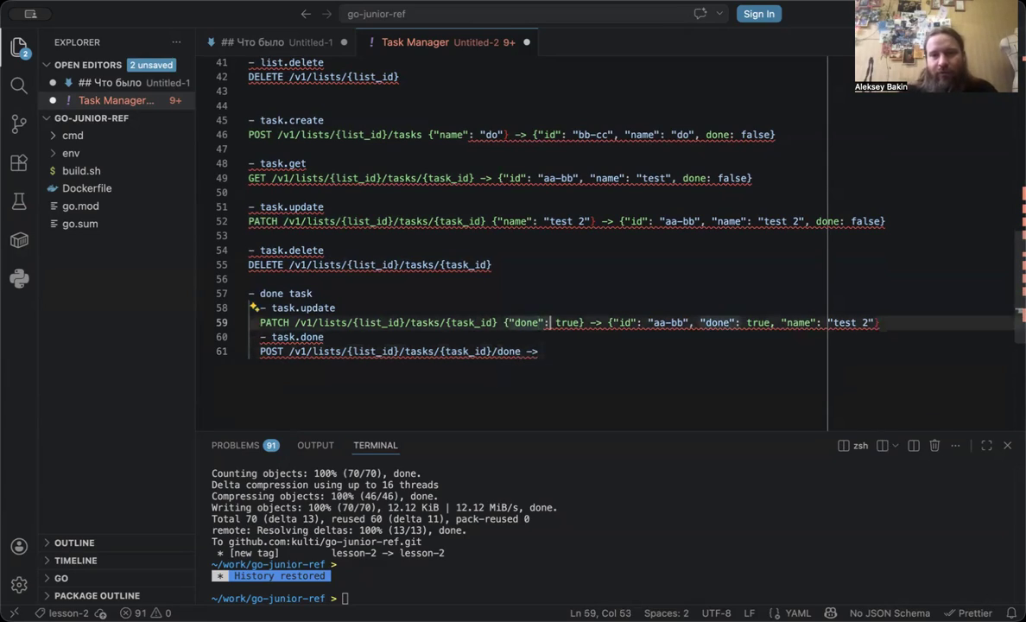
Task: Open the Output panel tab
Action: coord(315,445)
